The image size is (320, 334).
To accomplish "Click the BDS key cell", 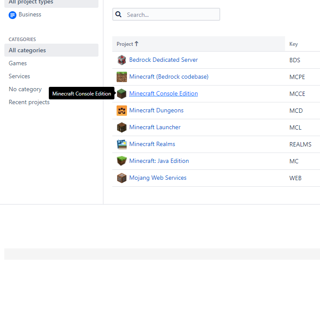I will coord(295,60).
